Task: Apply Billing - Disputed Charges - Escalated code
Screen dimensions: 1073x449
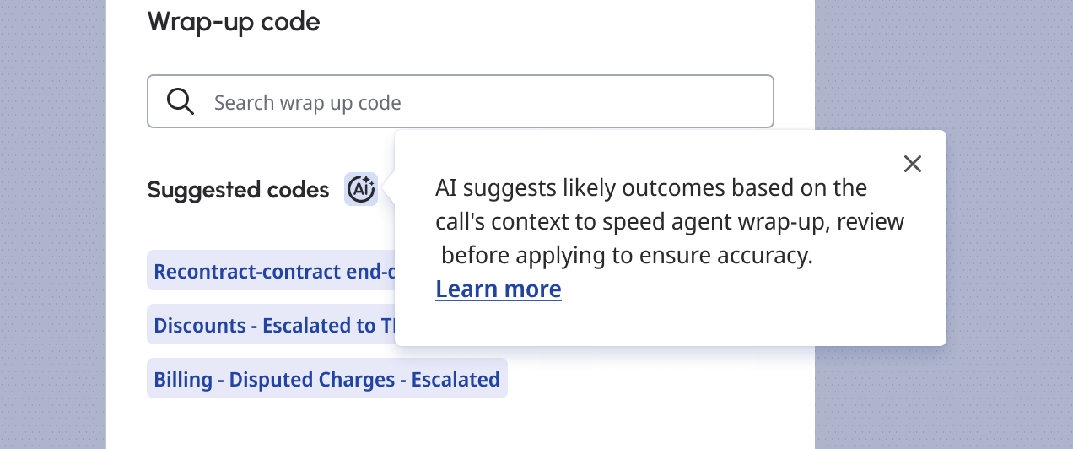Action: pyautogui.click(x=326, y=379)
